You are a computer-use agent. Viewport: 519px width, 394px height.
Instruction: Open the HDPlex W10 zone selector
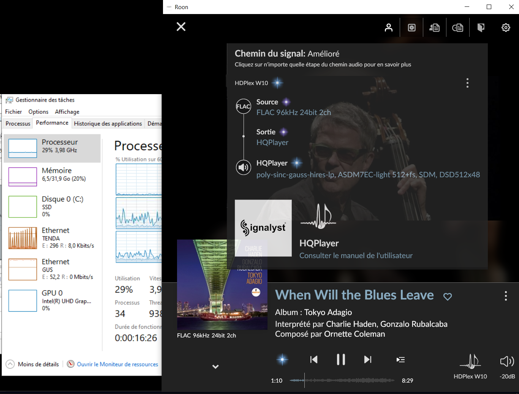coord(470,366)
